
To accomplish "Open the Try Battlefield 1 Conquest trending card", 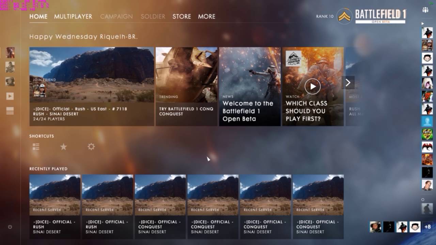I will pyautogui.click(x=186, y=86).
